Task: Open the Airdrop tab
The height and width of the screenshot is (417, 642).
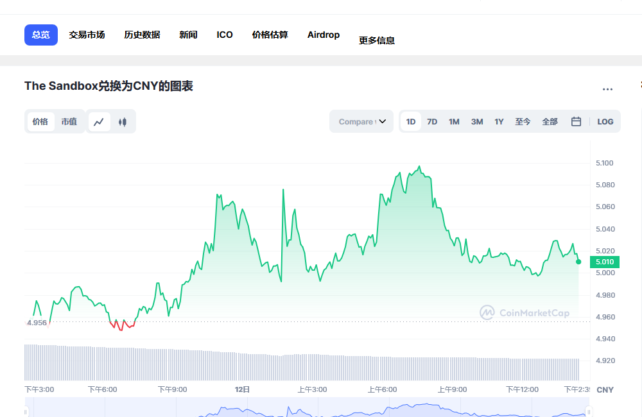Action: [x=324, y=35]
